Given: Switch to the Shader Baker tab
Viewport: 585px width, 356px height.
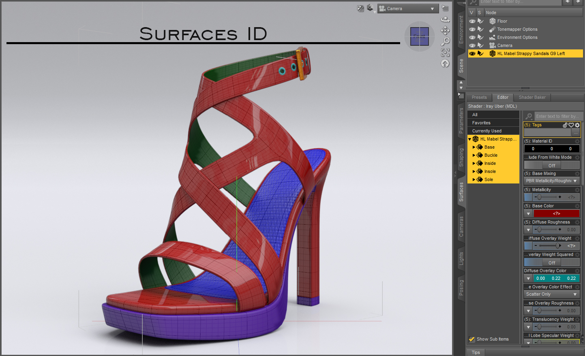Looking at the screenshot, I should [x=532, y=98].
